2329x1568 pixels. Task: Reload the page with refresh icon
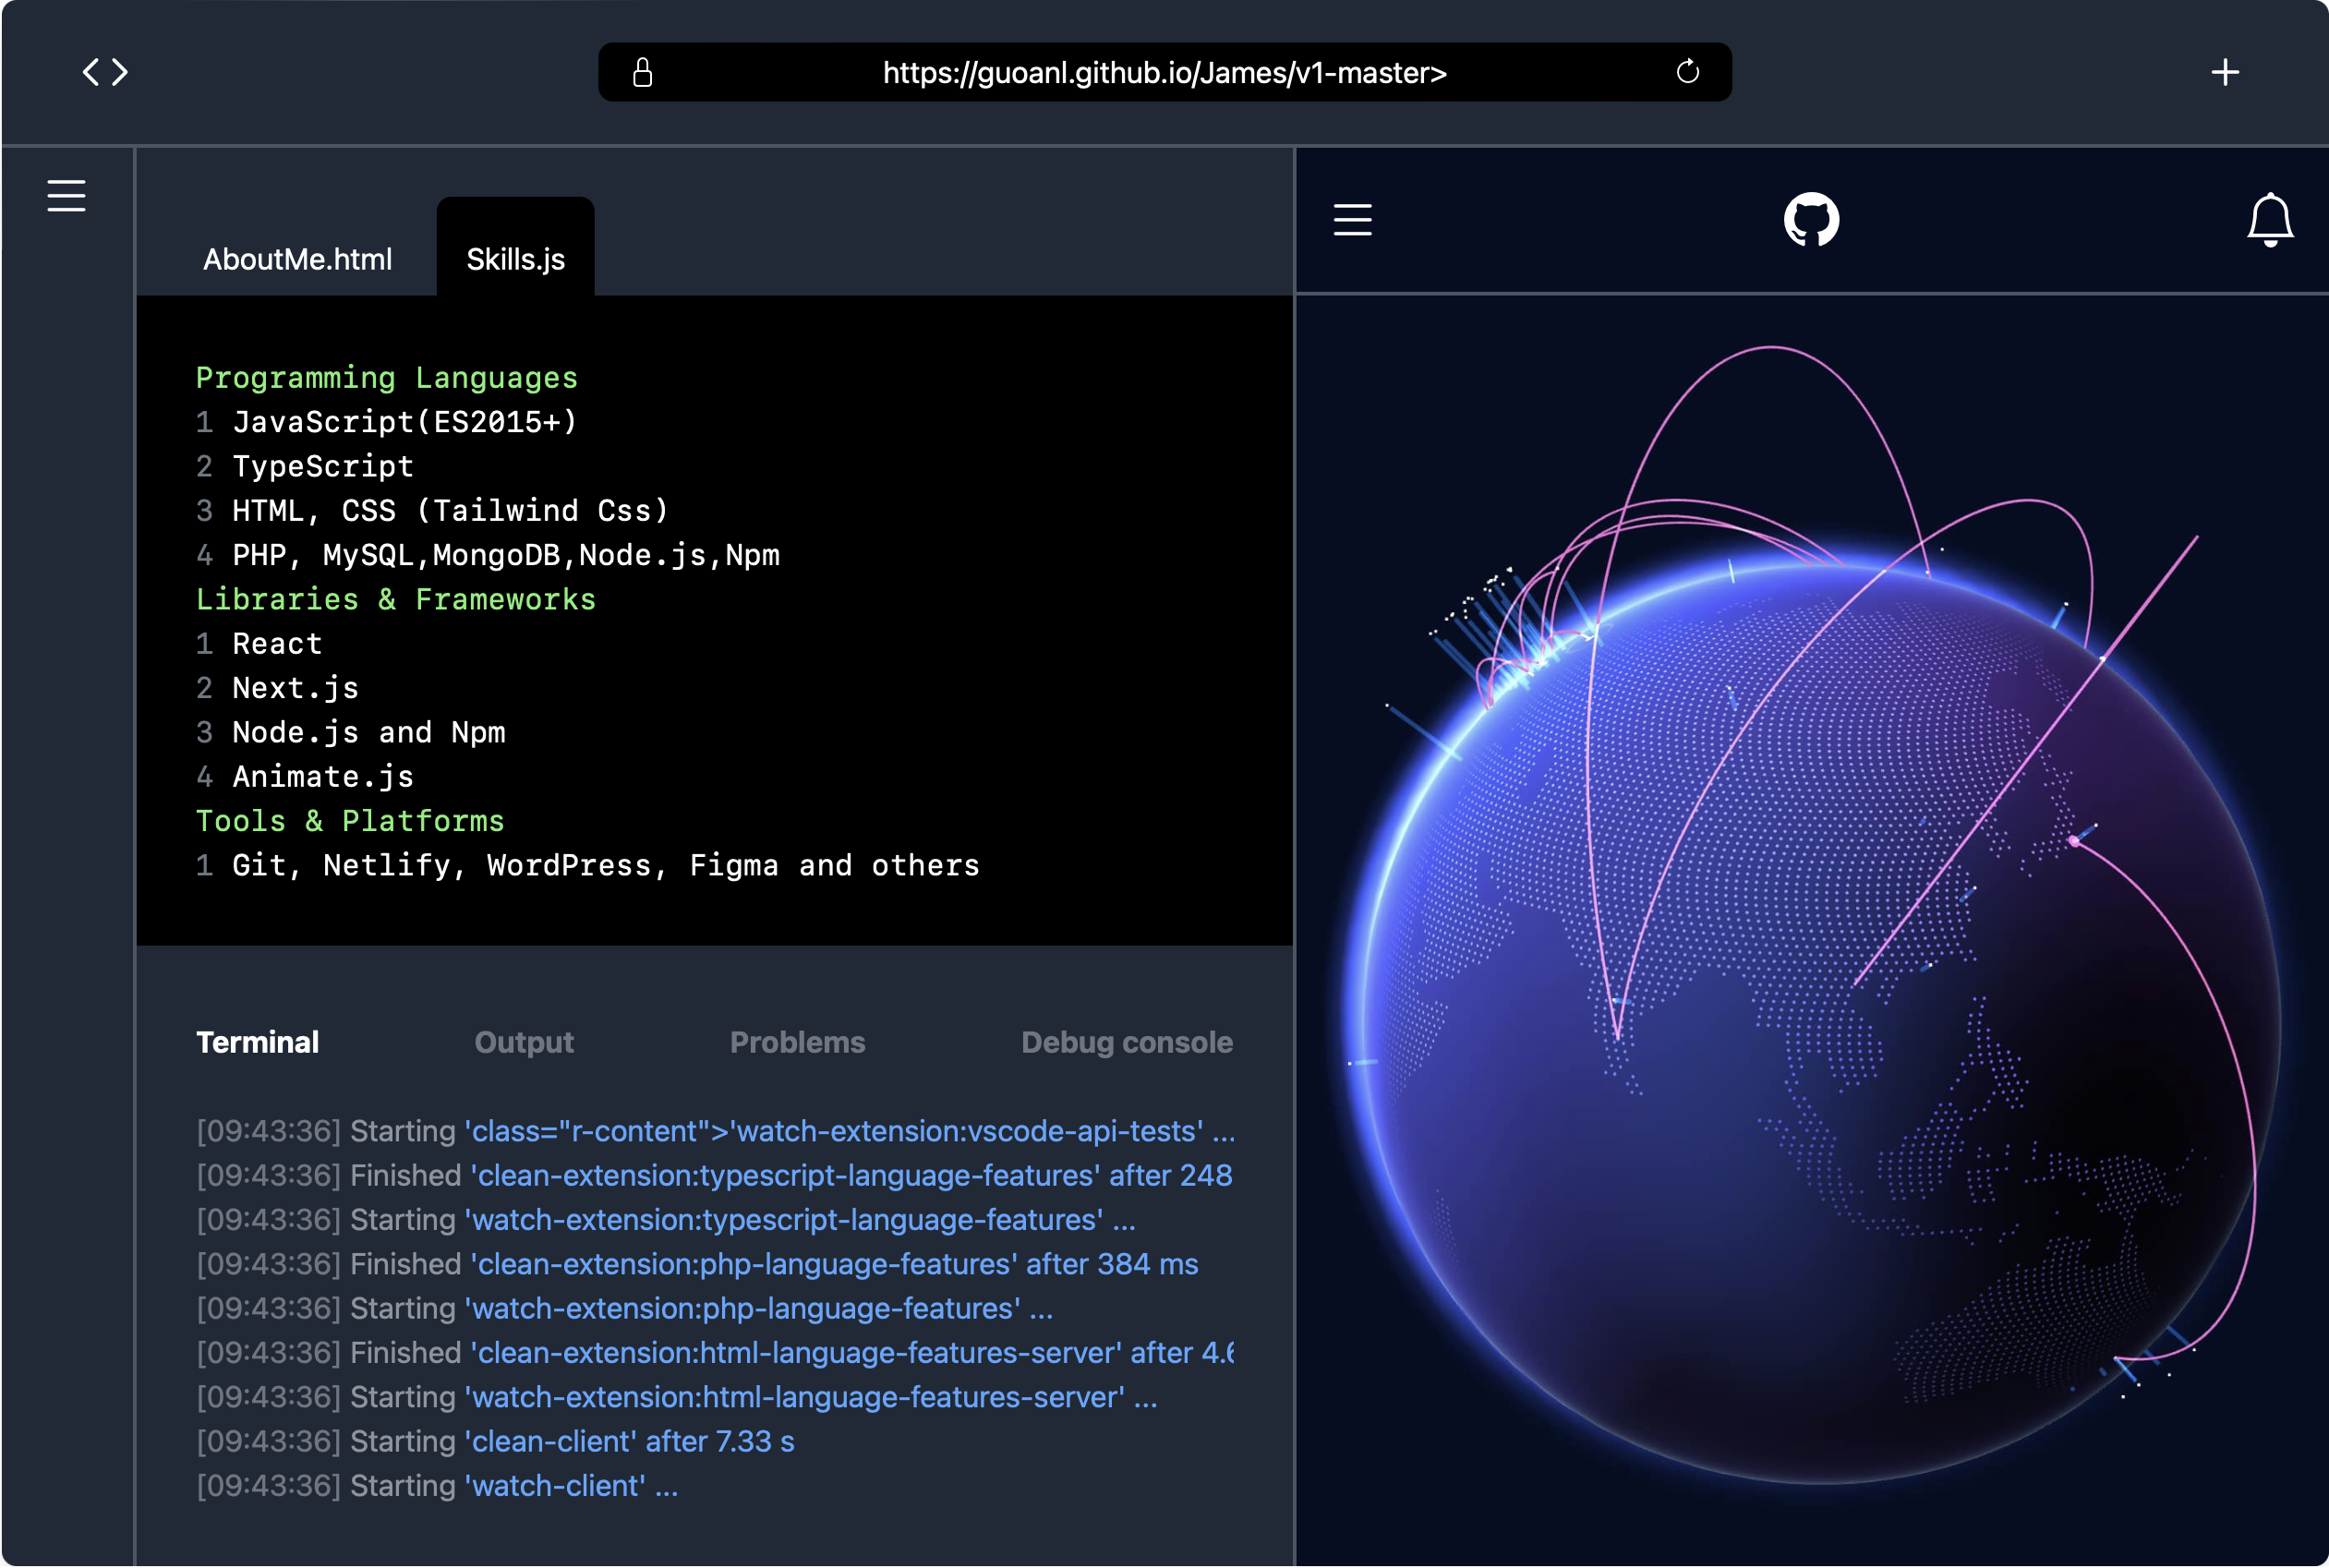coord(1687,72)
